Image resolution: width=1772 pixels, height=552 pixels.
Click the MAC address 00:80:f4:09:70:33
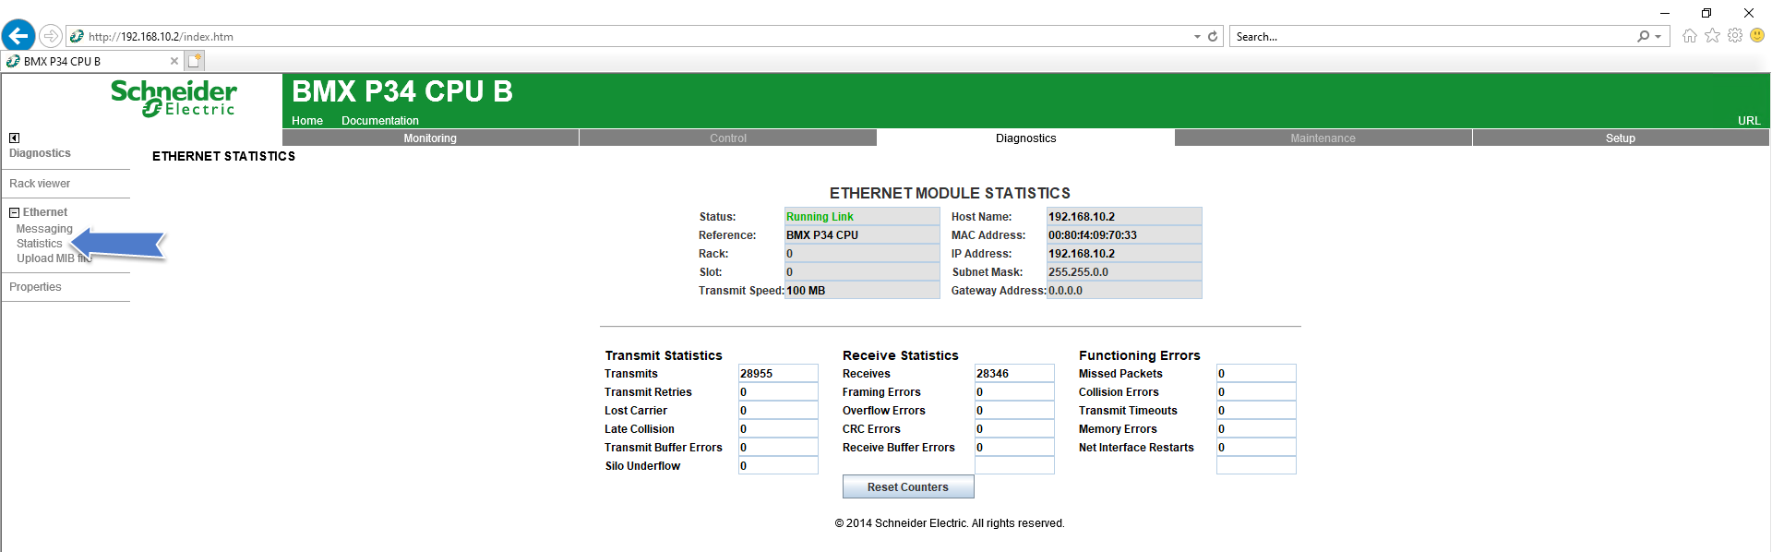pos(1124,234)
